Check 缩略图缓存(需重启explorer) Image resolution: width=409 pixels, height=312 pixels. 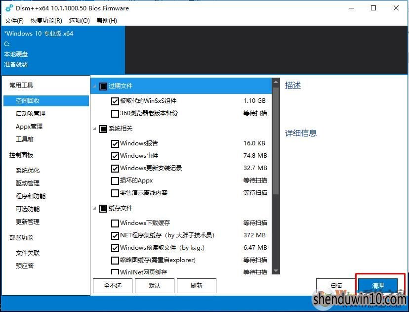tap(115, 260)
